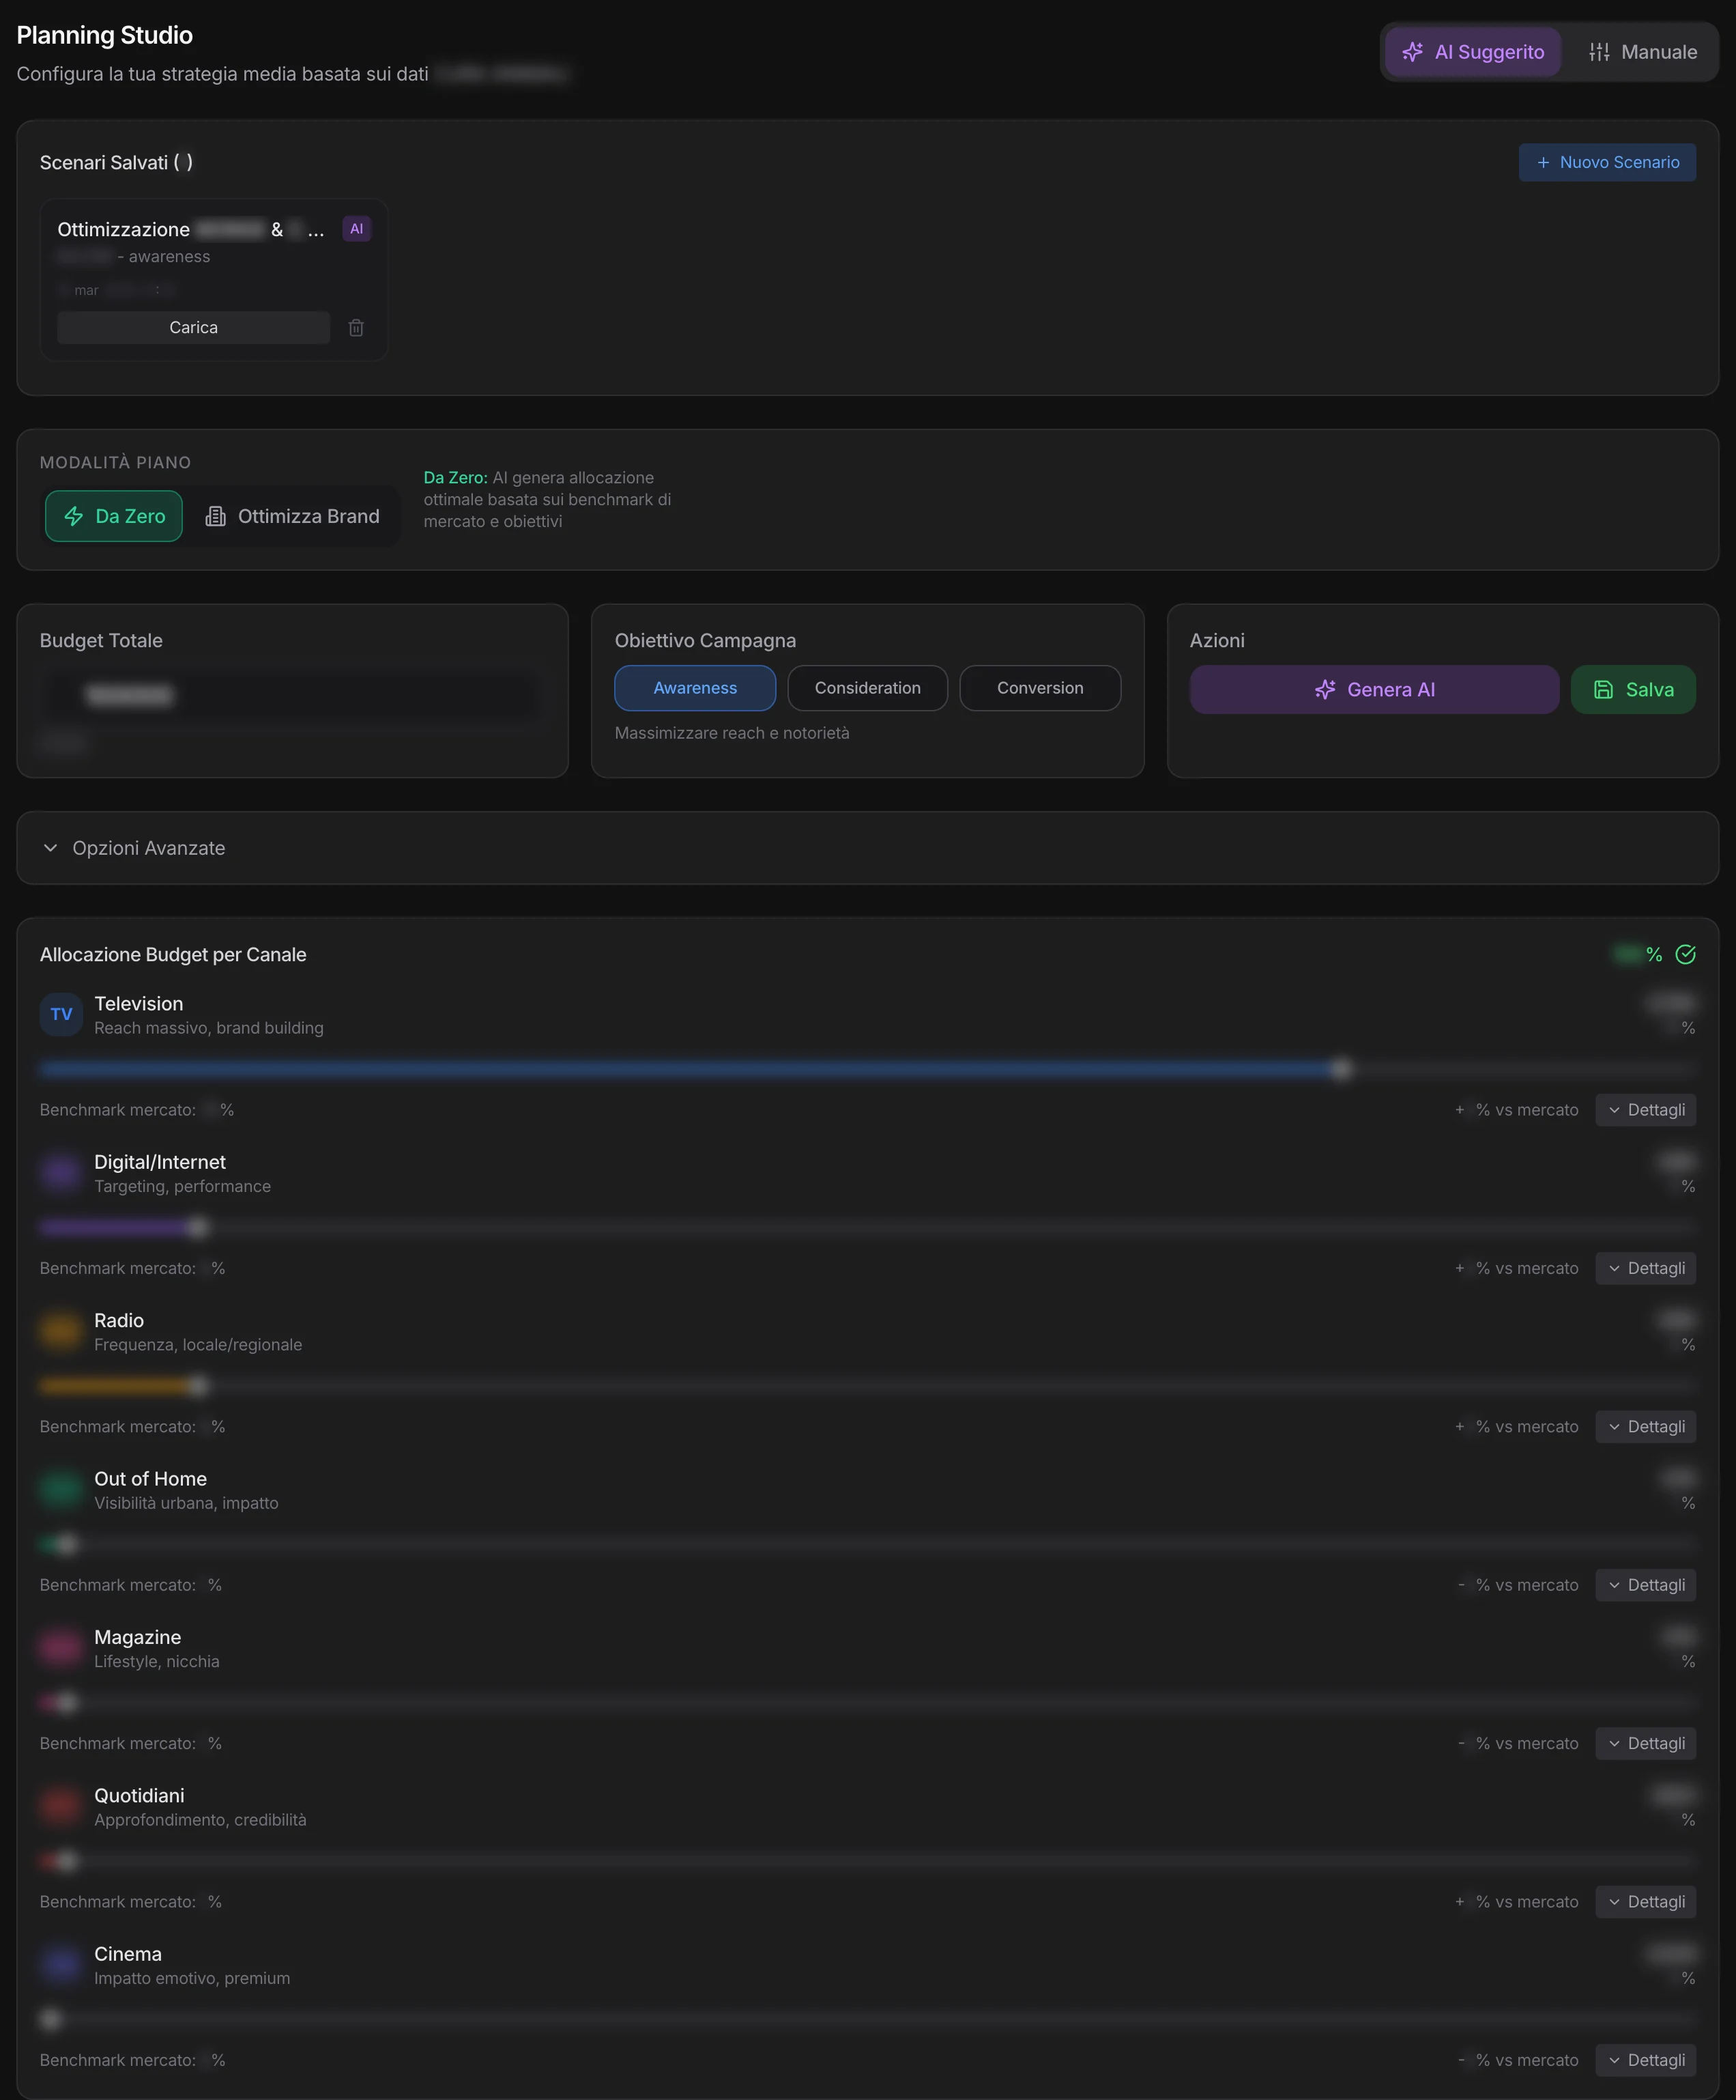This screenshot has height=2100, width=1736.
Task: Switch to AI Suggerito mode
Action: pos(1472,52)
